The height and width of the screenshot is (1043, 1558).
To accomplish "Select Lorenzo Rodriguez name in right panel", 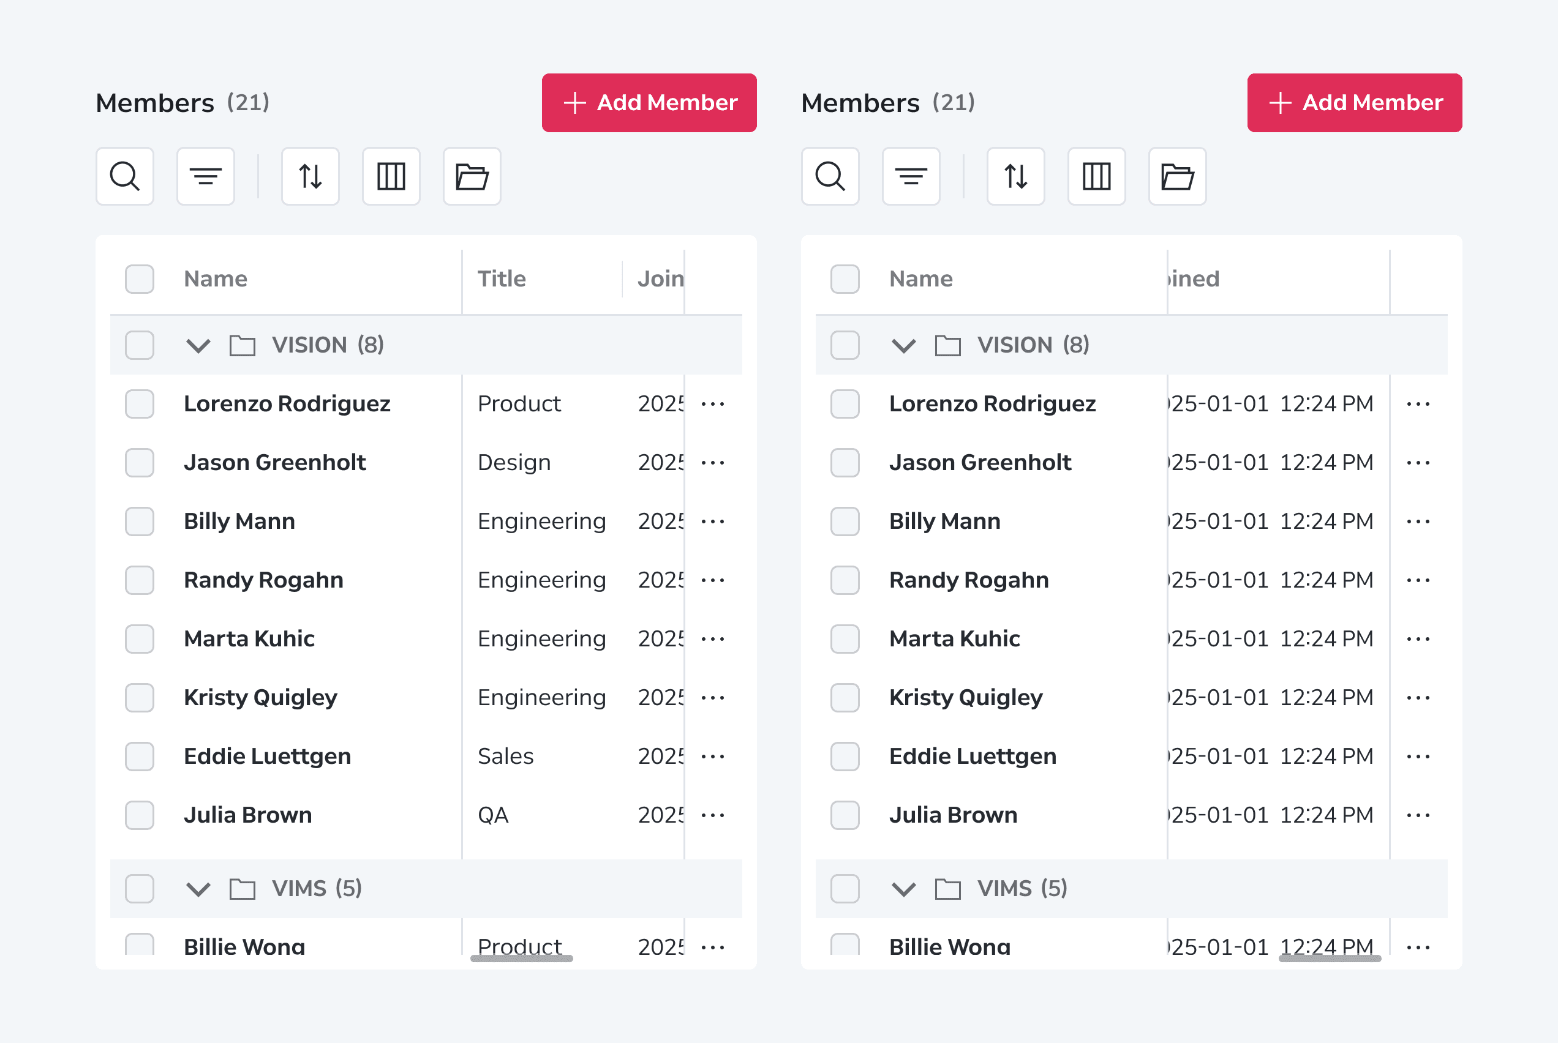I will coord(992,404).
